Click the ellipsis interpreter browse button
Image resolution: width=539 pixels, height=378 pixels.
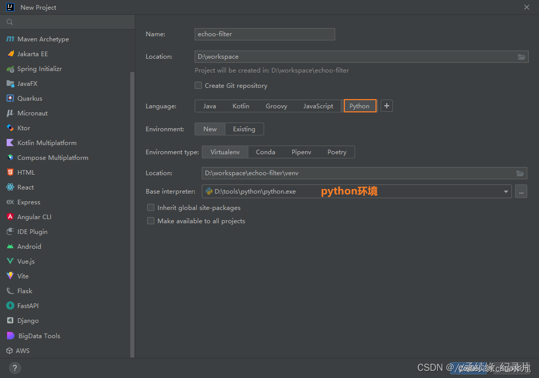click(x=521, y=192)
